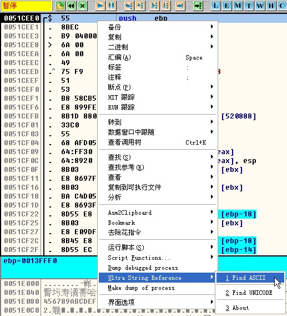The height and width of the screenshot is (316, 287).
Task: Click the Step into icon
Action: [129, 6]
